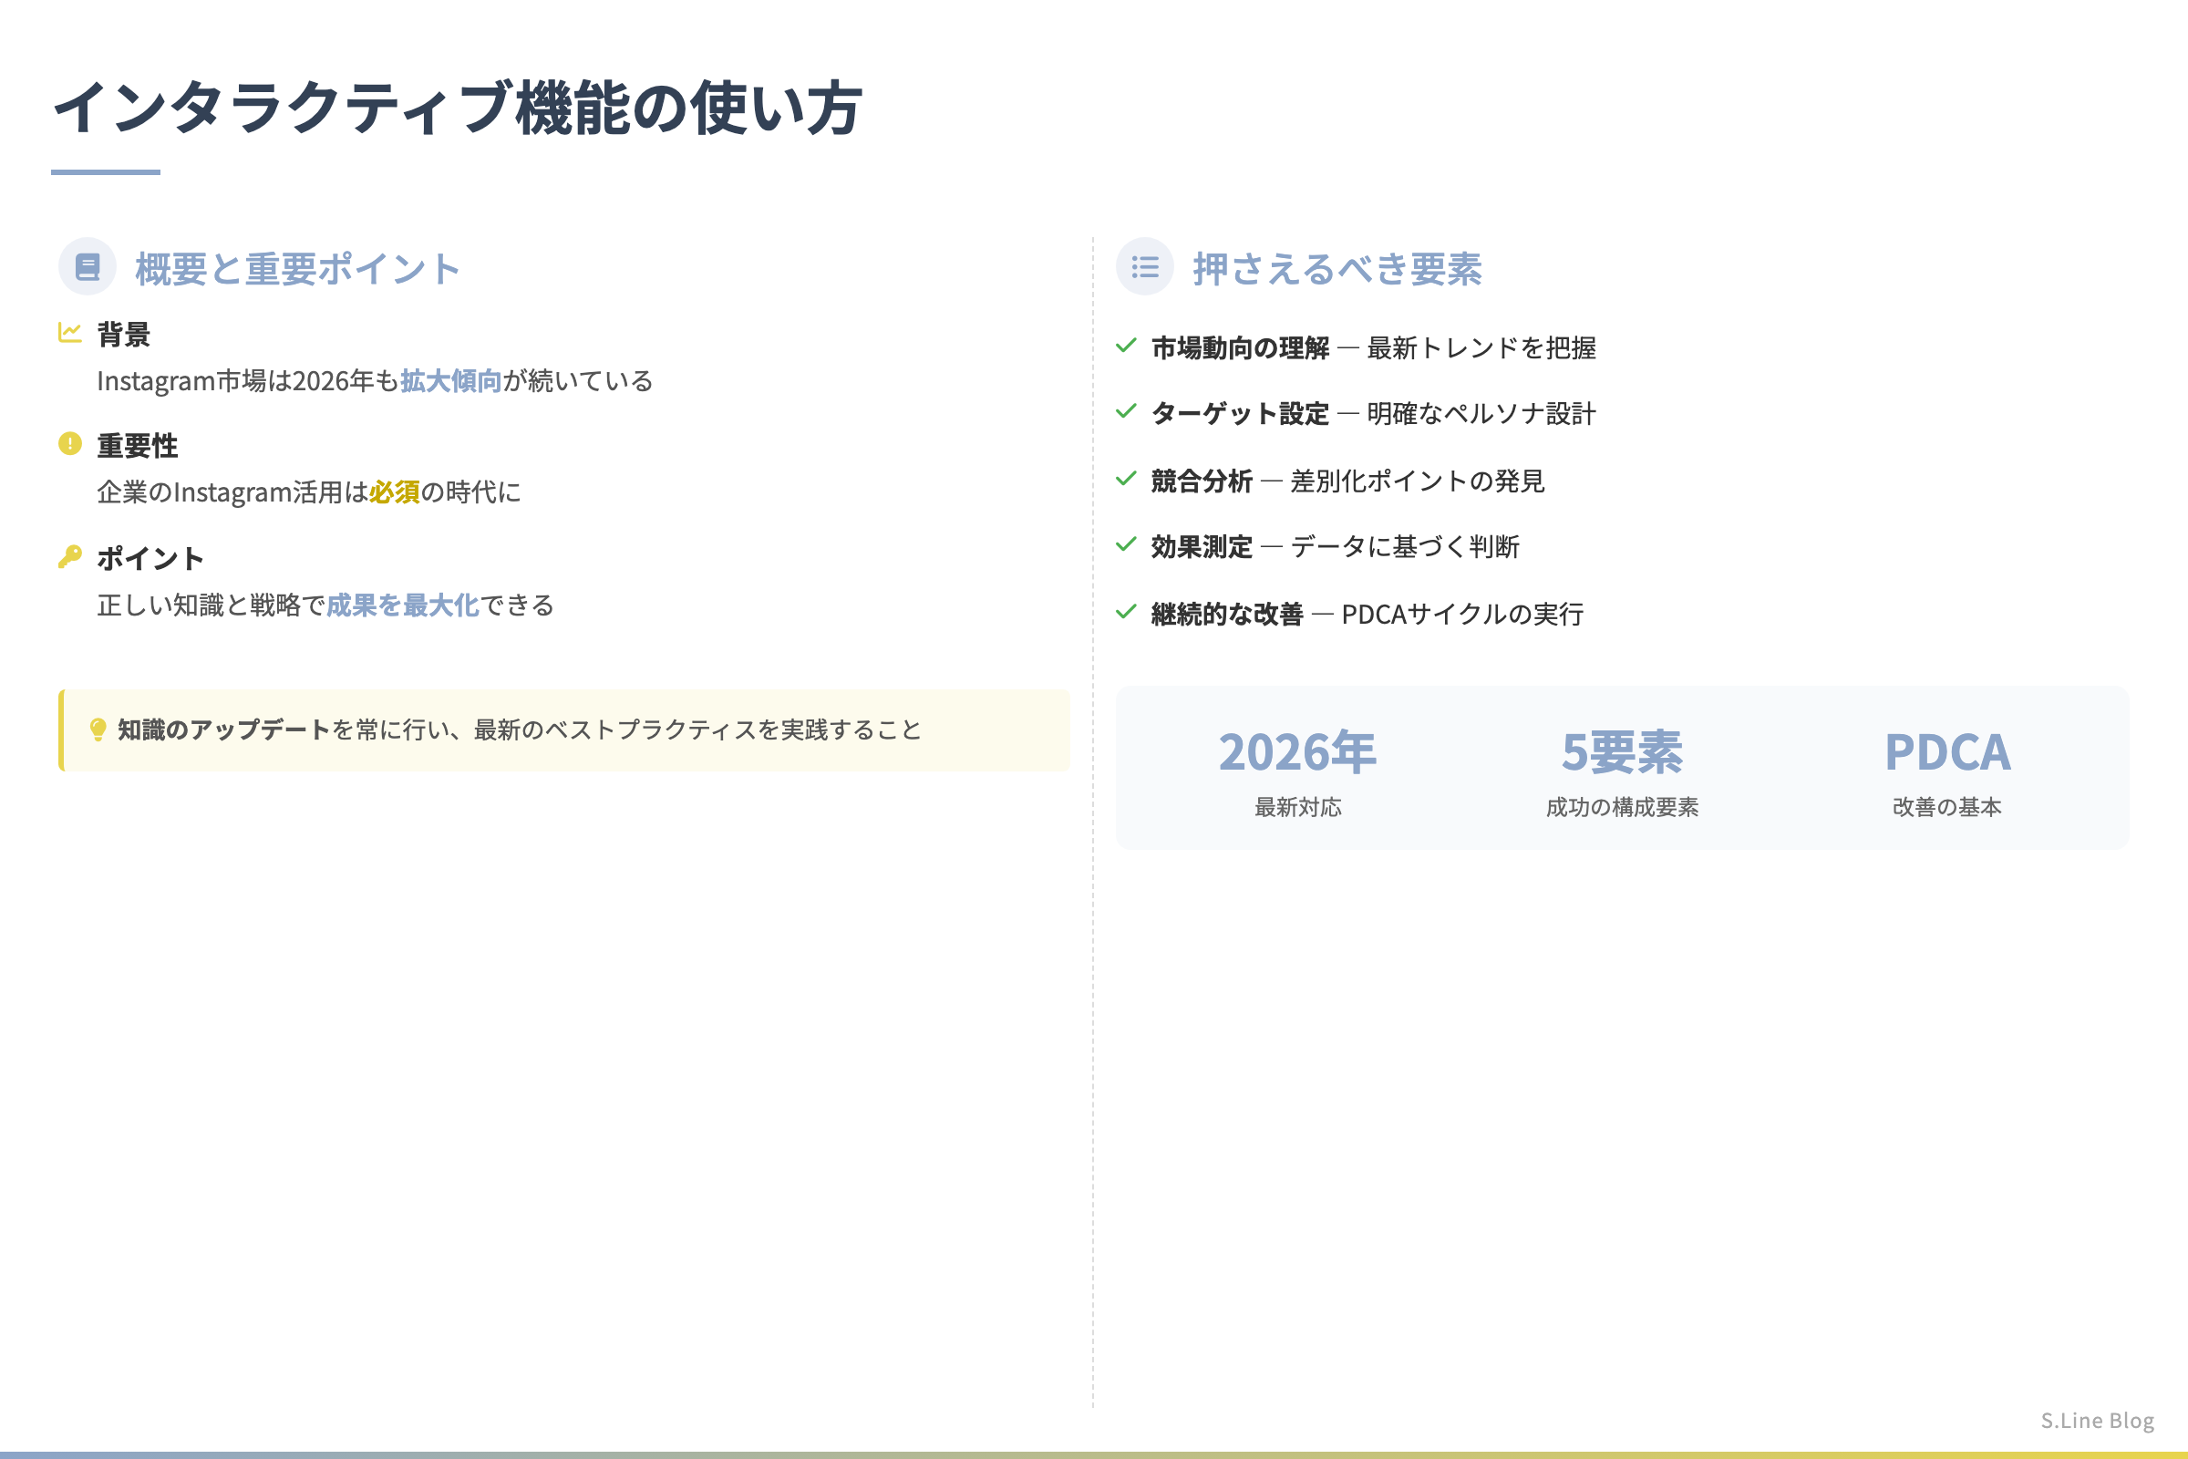Click the subheading 背景
The height and width of the screenshot is (1459, 2188).
click(x=124, y=334)
